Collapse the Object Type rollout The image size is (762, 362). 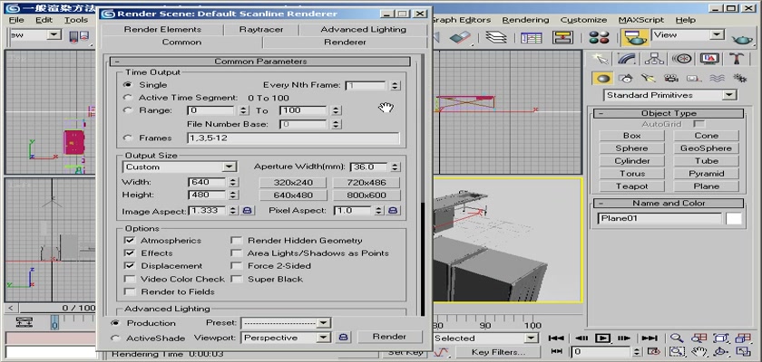[669, 113]
